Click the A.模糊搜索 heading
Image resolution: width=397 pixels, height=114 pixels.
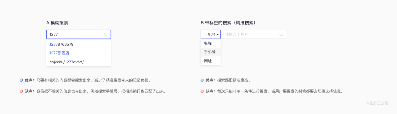(x=57, y=23)
